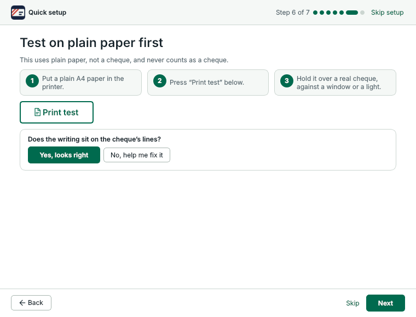Click the Print test button label

coord(61,112)
